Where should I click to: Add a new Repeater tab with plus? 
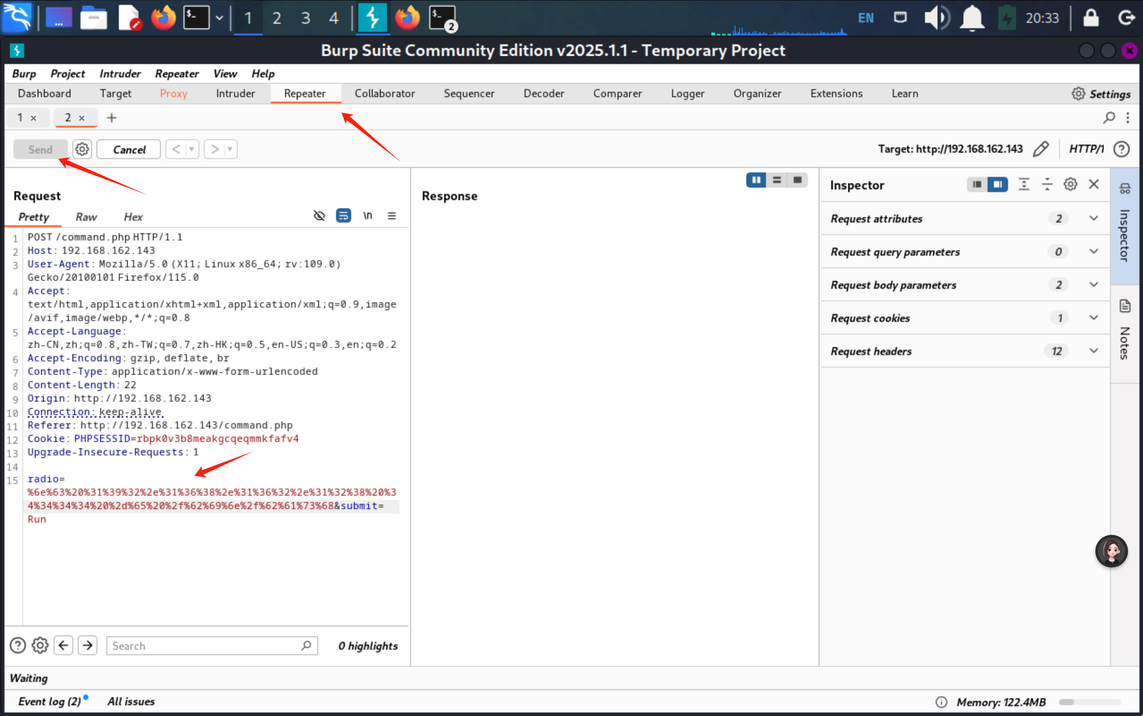tap(111, 118)
